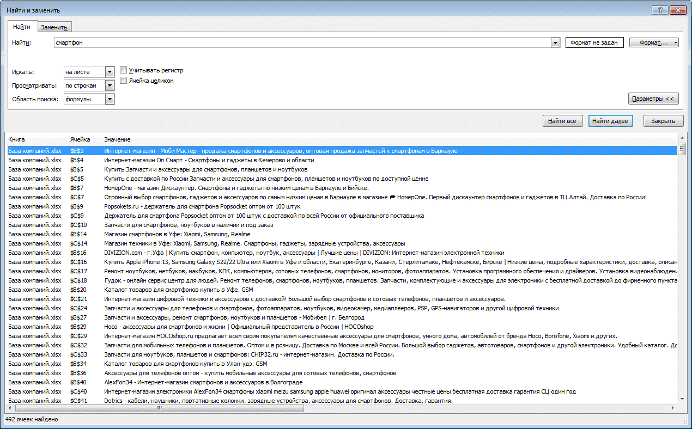Click the Найти search input field
This screenshot has width=692, height=429.
(x=302, y=42)
